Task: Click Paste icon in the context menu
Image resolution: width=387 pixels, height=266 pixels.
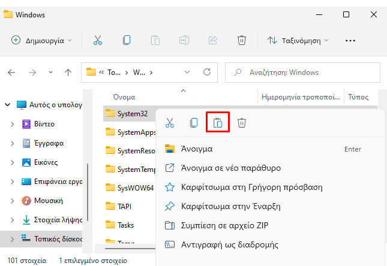Action: (x=218, y=123)
